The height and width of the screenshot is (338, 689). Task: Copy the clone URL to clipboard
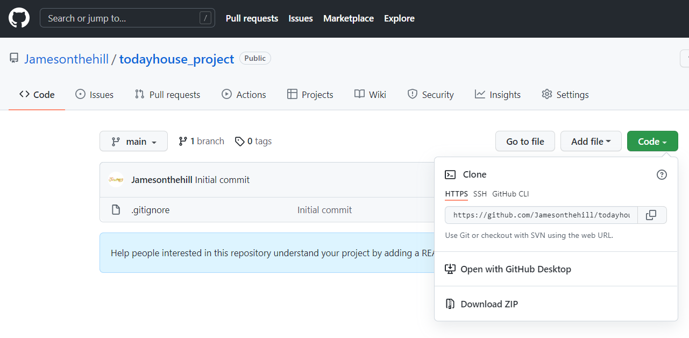(x=652, y=215)
